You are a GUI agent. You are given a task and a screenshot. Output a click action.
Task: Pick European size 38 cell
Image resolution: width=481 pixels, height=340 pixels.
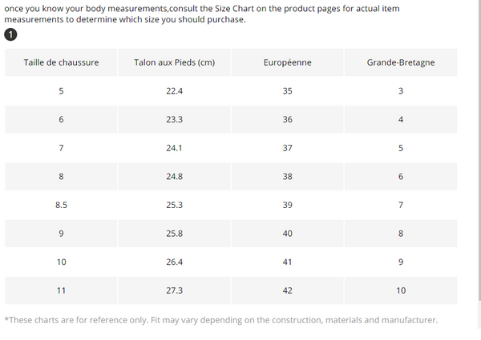coord(288,176)
